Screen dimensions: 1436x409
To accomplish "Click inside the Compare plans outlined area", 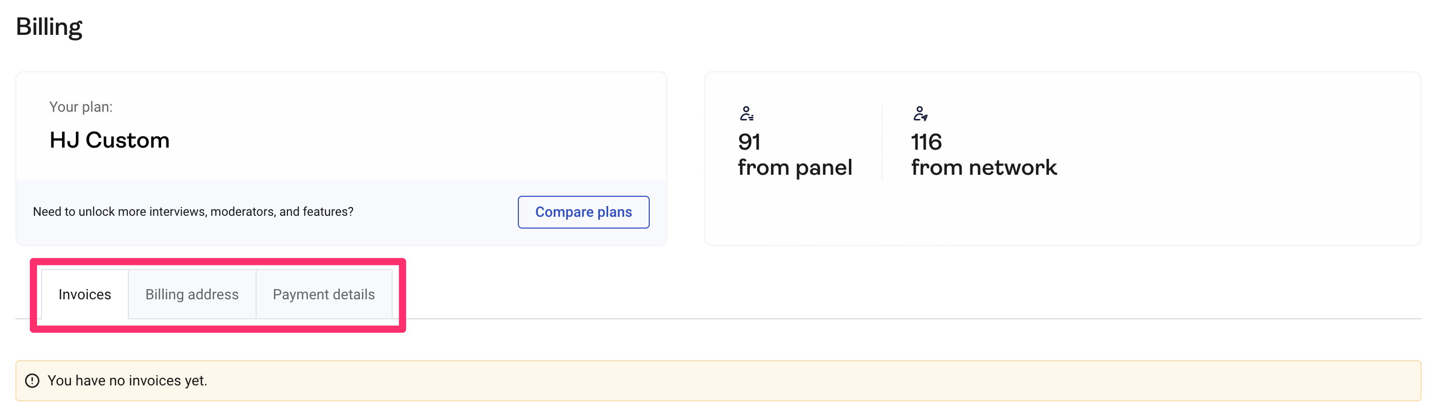I will [x=584, y=212].
